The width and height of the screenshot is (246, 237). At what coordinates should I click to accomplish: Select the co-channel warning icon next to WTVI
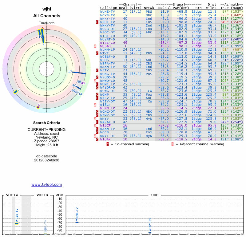pyautogui.click(x=97, y=53)
